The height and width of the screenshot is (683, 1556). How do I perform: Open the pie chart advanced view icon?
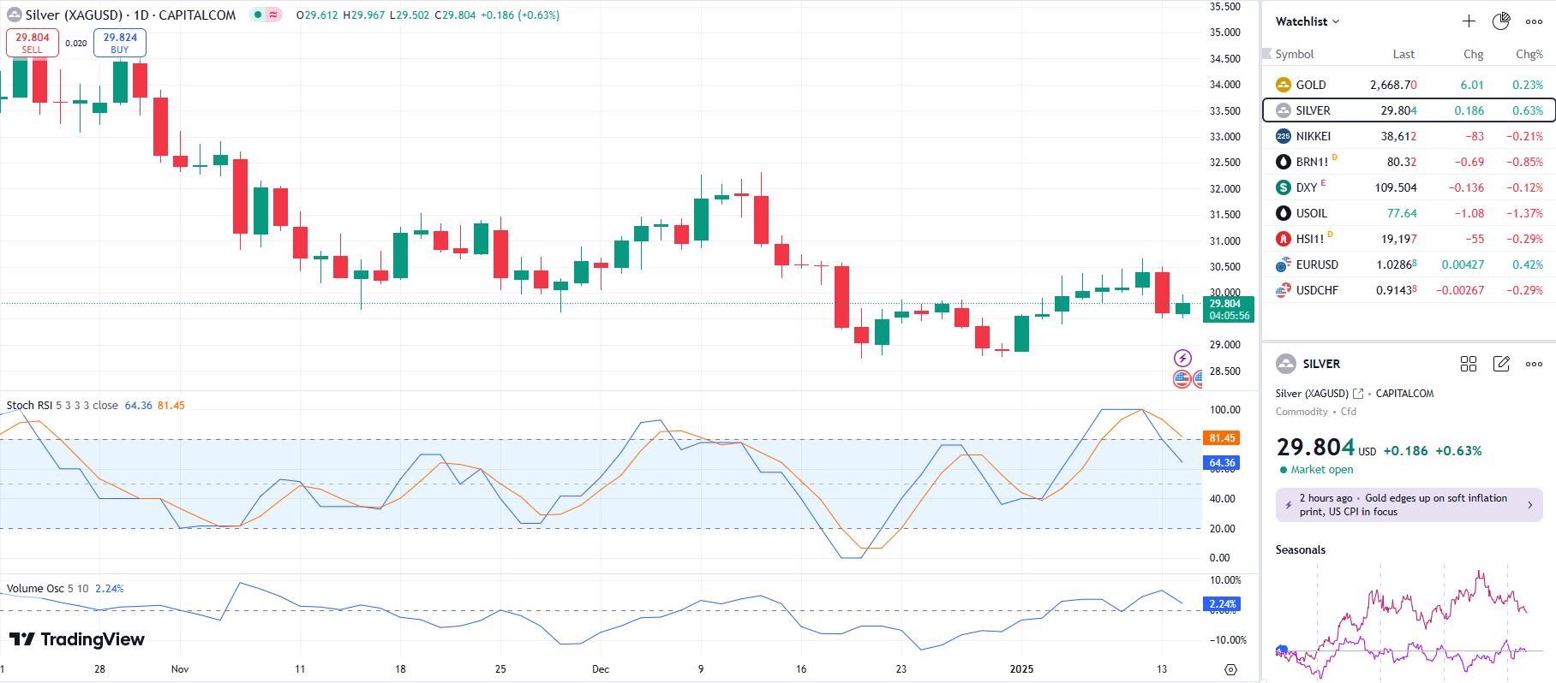pos(1501,21)
